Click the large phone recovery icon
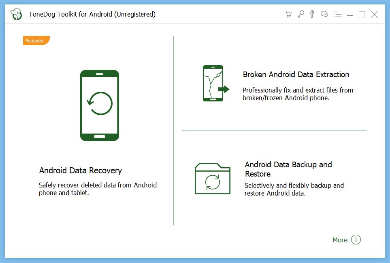 [x=100, y=105]
